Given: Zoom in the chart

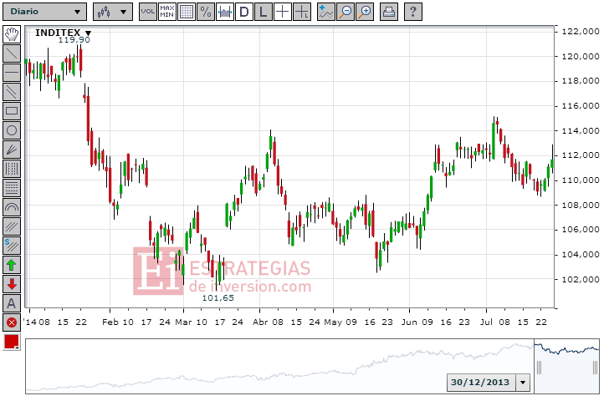Looking at the screenshot, I should point(365,12).
